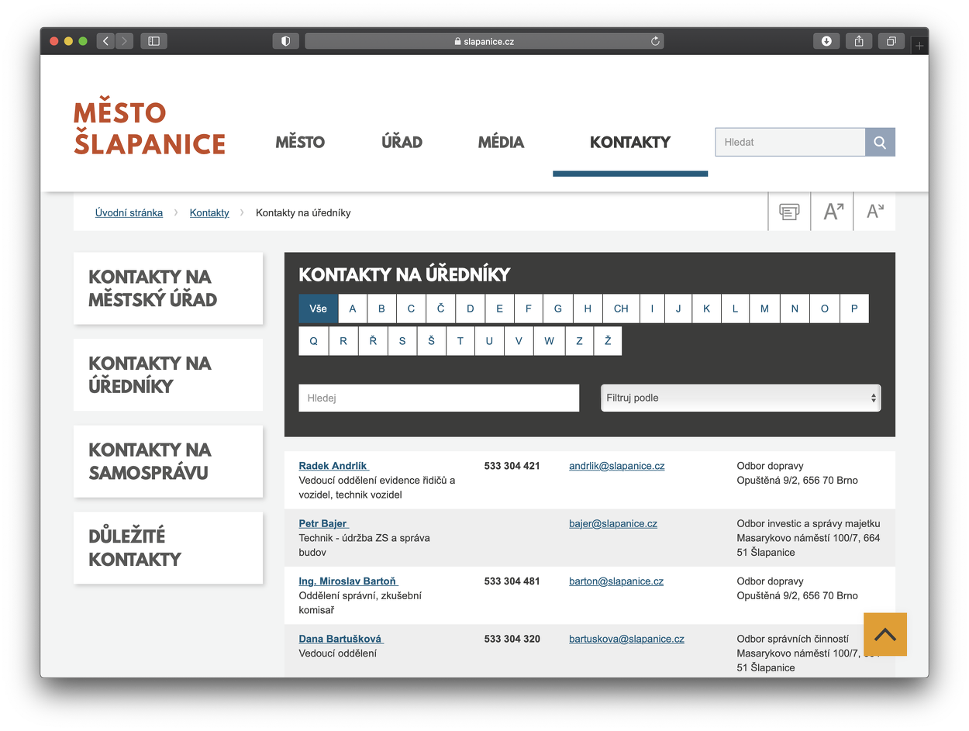Filter contacts by letter Ž
Screen dimensions: 969x731
[608, 341]
